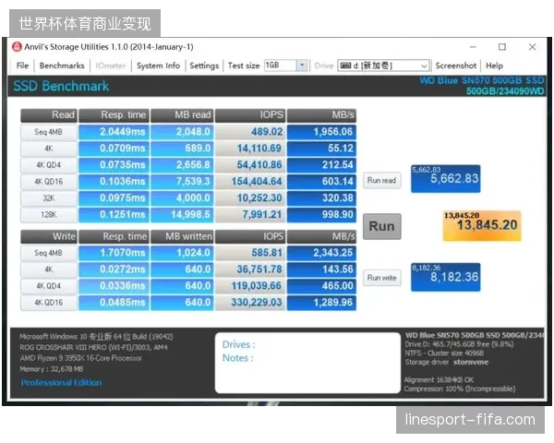This screenshot has width=554, height=443.
Task: Click the Read 4K QD4 test button
Action: click(x=48, y=165)
